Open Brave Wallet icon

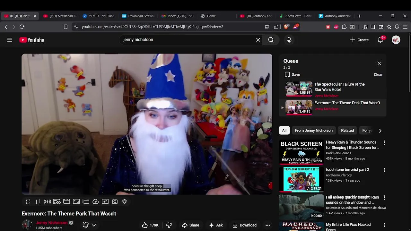(381, 27)
